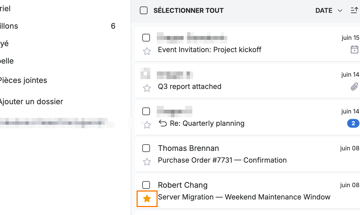Check the Sélectionner tout checkbox
Image resolution: width=360 pixels, height=215 pixels.
(144, 10)
